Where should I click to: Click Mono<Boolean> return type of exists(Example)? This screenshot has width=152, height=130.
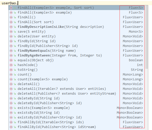(130, 108)
